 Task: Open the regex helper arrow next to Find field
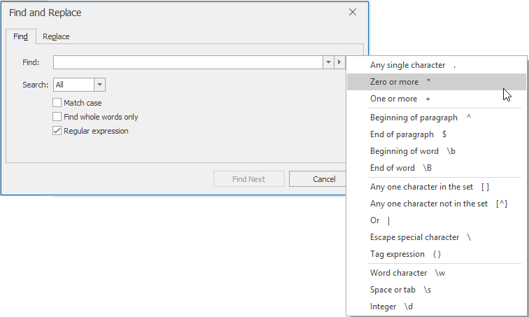pyautogui.click(x=340, y=63)
